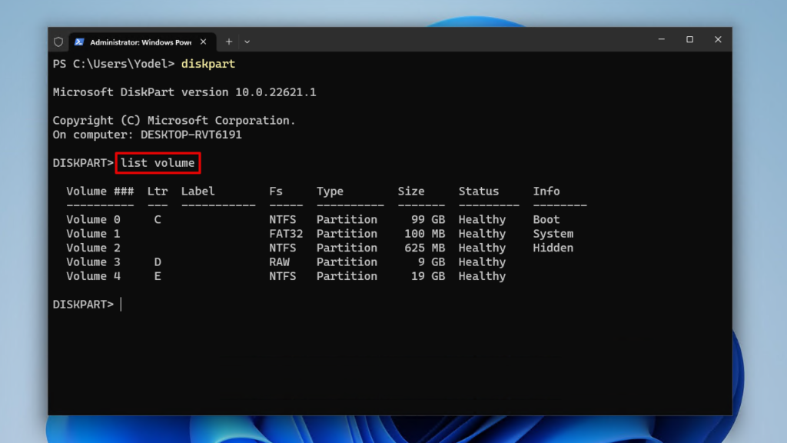The width and height of the screenshot is (787, 443).
Task: Click the Healthy status of Volume 4
Action: point(482,276)
